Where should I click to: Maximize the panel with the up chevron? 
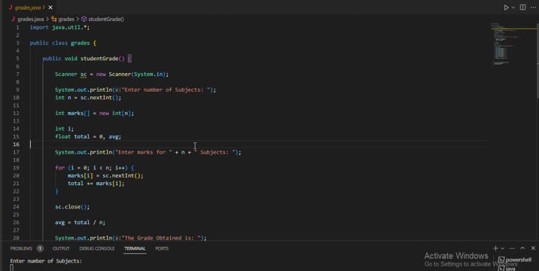522,248
